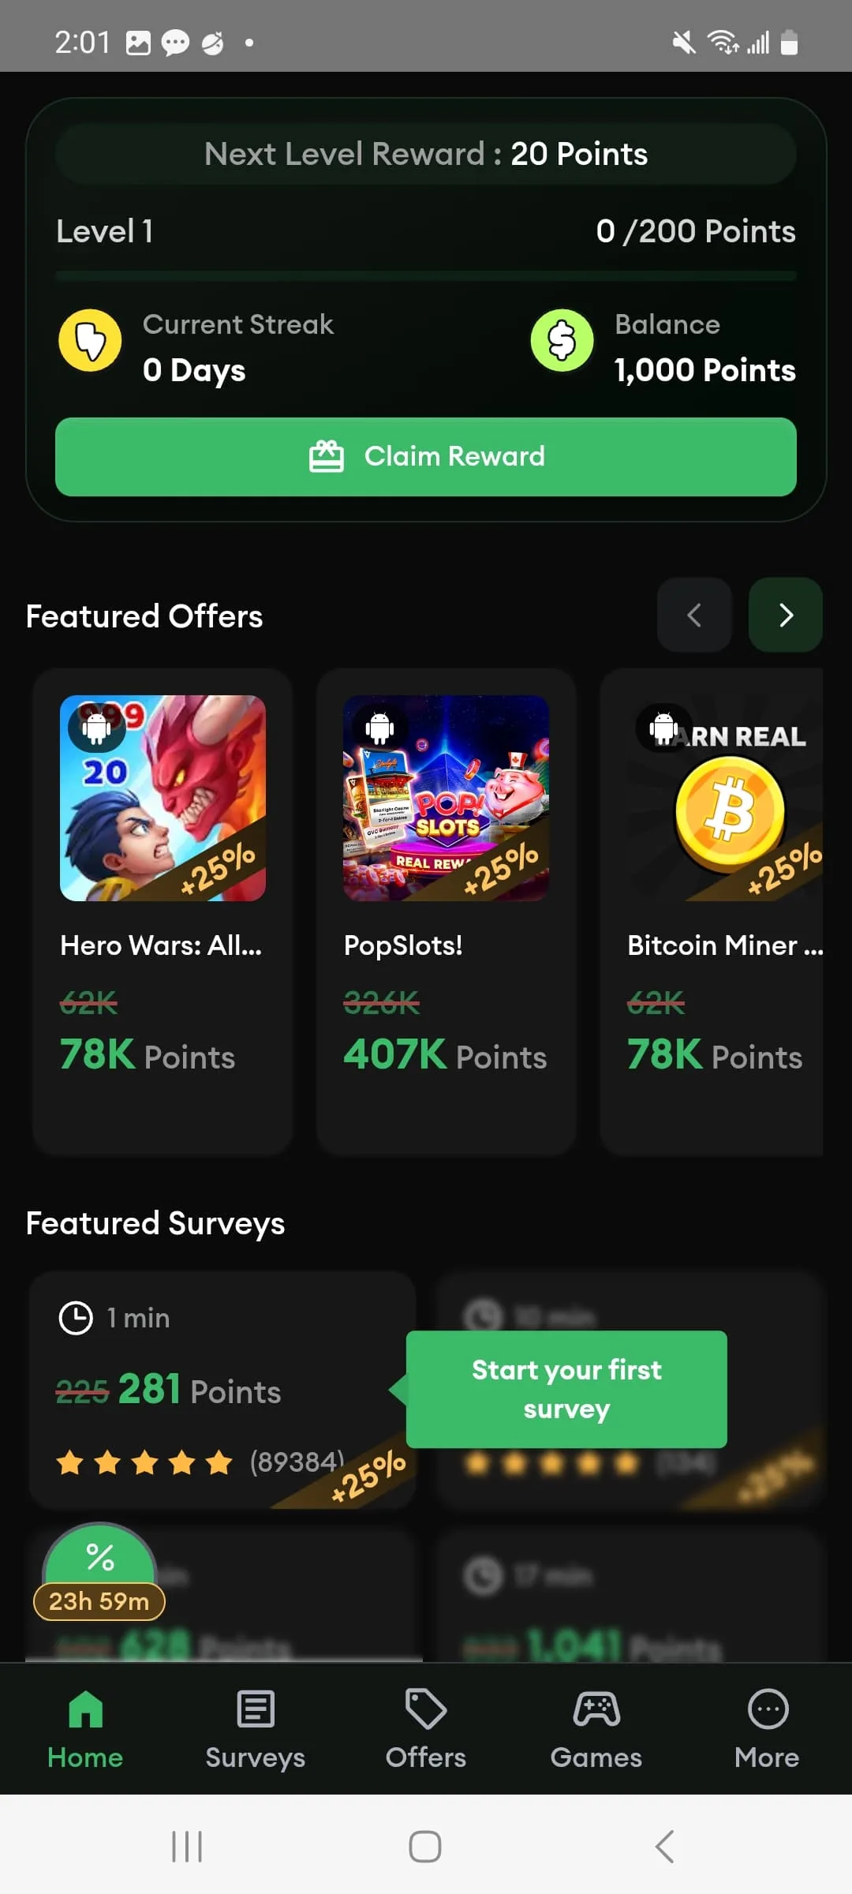
Task: Tap the yellow Current Streak shield icon
Action: coord(90,340)
